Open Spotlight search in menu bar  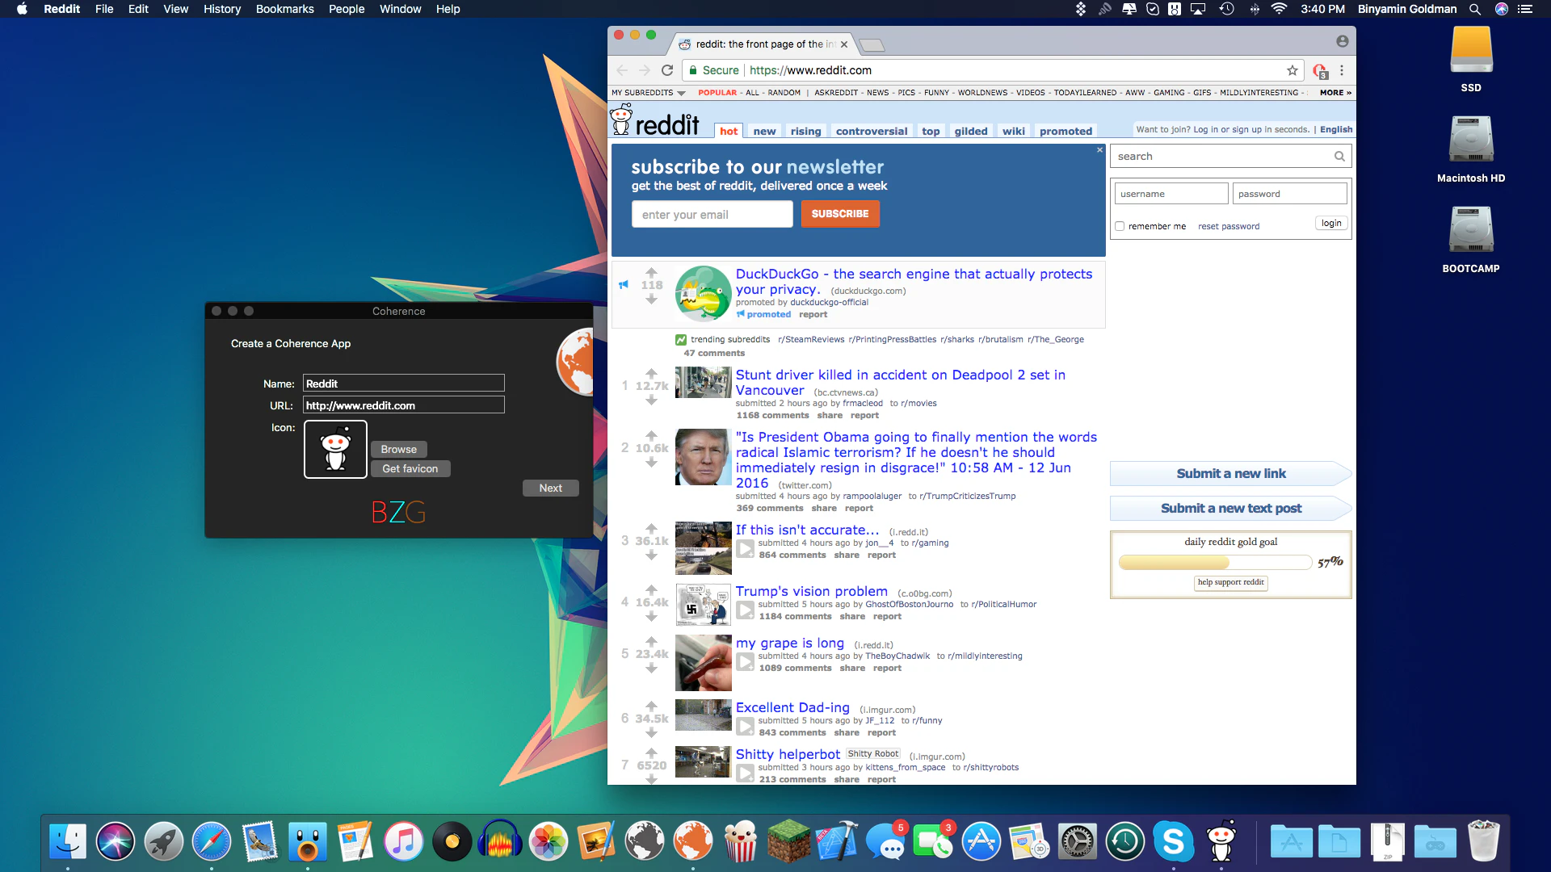pyautogui.click(x=1475, y=9)
